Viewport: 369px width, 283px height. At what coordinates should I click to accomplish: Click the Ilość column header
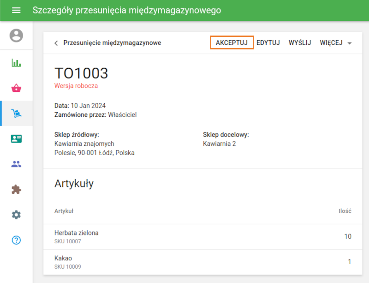pos(345,211)
